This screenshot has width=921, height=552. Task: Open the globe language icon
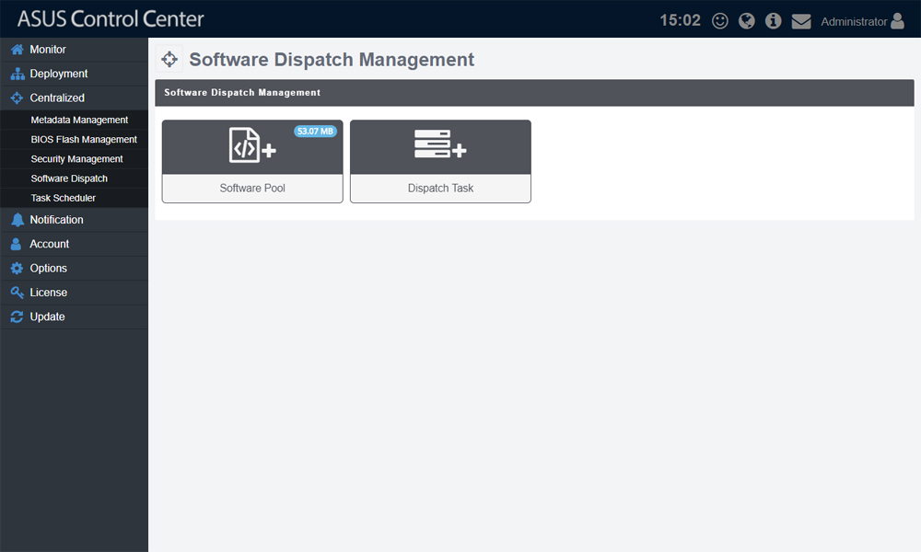[x=747, y=21]
